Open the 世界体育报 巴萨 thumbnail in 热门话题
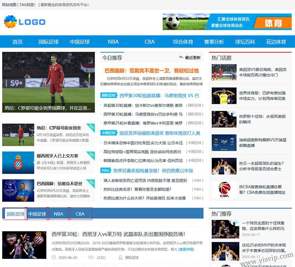This screenshot has width=295, height=267. tap(224, 96)
